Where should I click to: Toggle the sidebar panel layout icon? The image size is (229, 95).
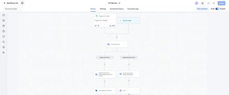coord(22,3)
